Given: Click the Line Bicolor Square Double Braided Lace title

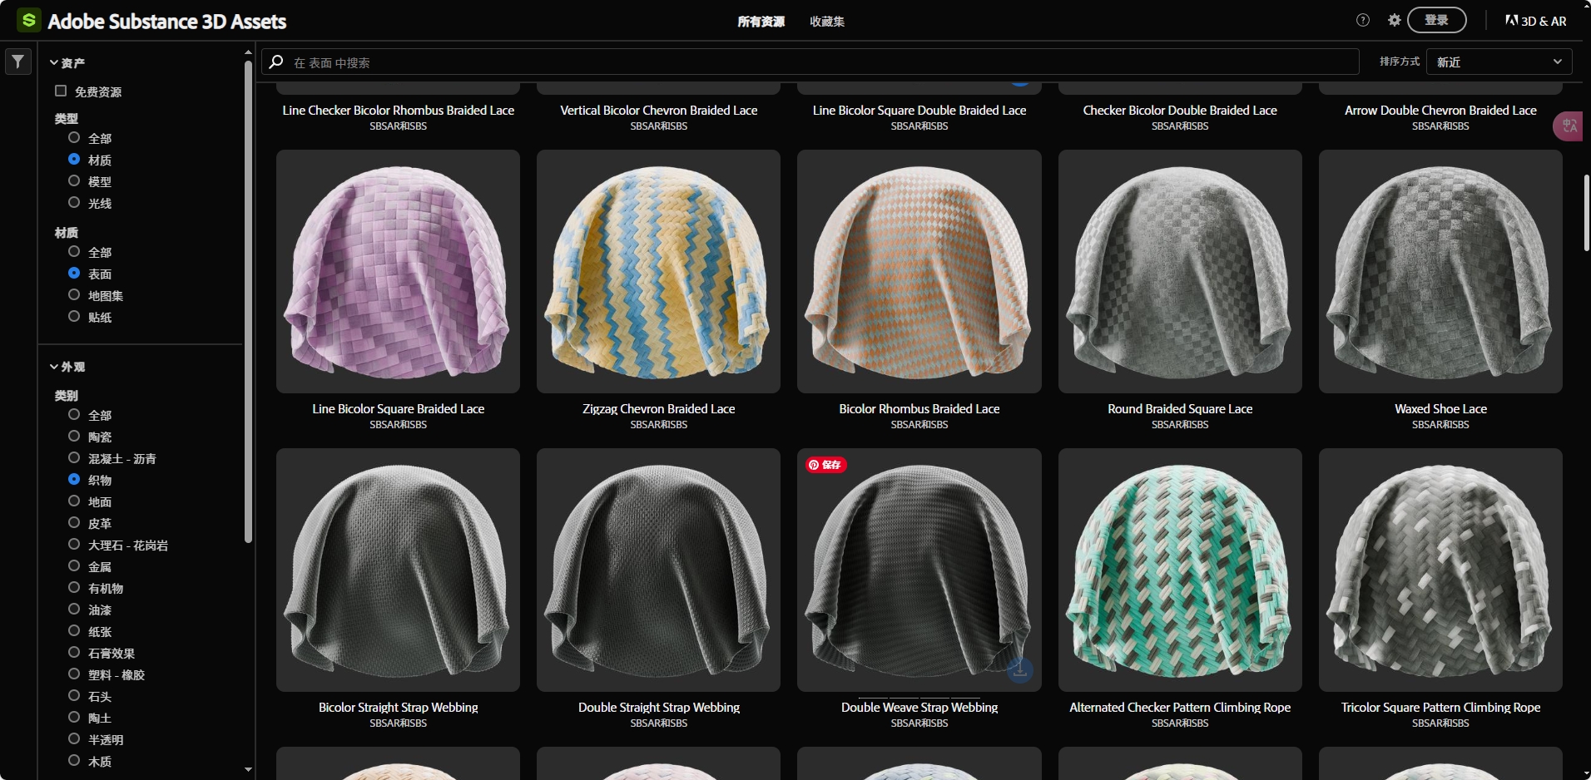Looking at the screenshot, I should click(919, 111).
